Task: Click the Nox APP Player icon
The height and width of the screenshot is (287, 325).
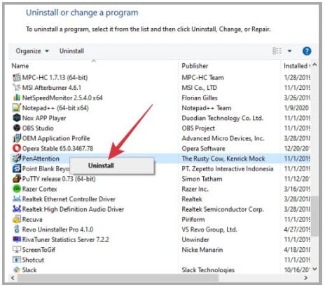Action: coord(17,118)
